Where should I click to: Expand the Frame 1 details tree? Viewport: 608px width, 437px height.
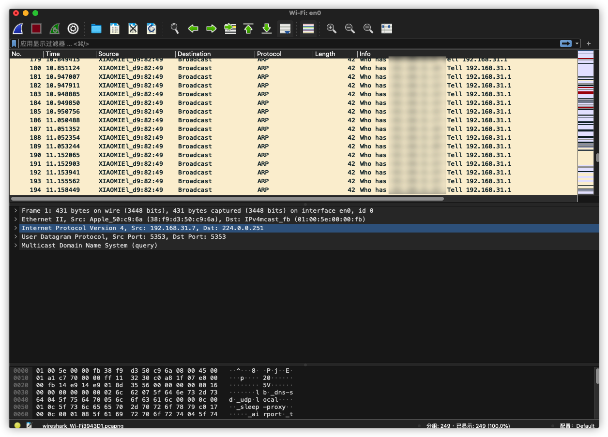point(16,211)
